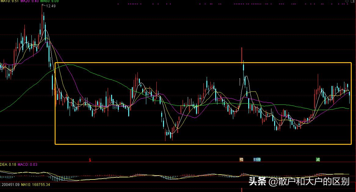356x192 pixels.
Task: Open the '榜' ranking marker
Action: pyautogui.click(x=241, y=159)
